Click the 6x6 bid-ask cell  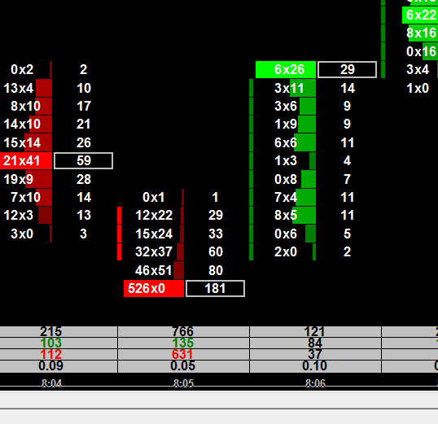coord(286,142)
